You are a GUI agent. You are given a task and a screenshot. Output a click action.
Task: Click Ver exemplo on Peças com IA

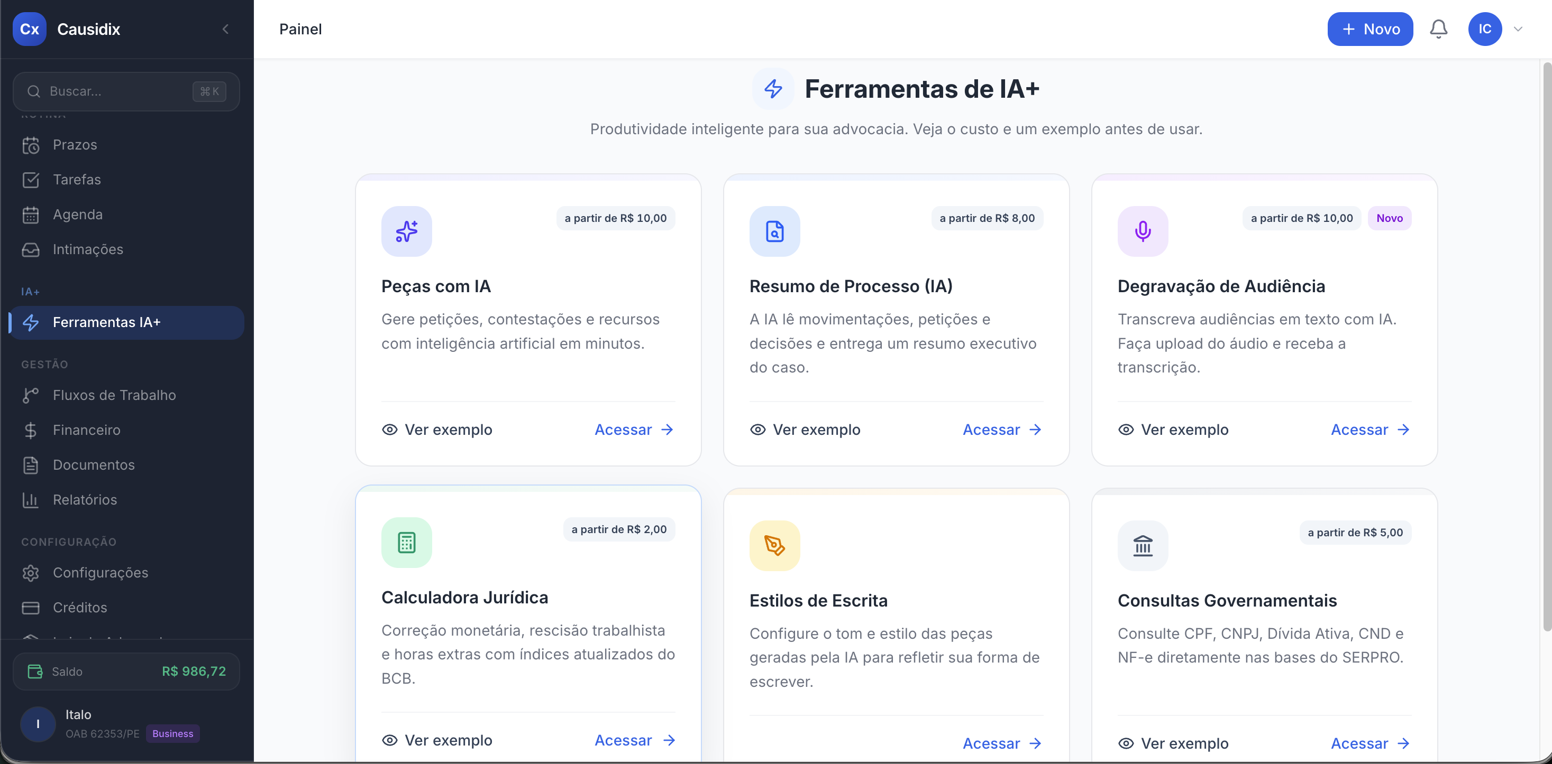(x=437, y=430)
